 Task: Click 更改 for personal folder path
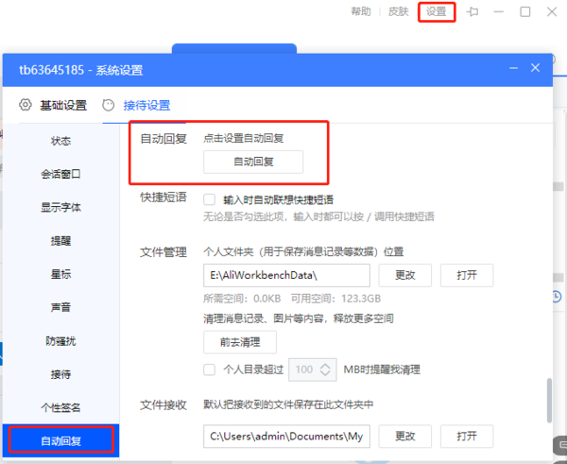405,275
